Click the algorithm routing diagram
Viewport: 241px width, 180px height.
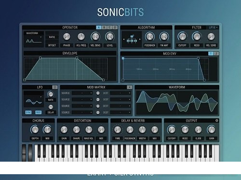[x=132, y=39]
